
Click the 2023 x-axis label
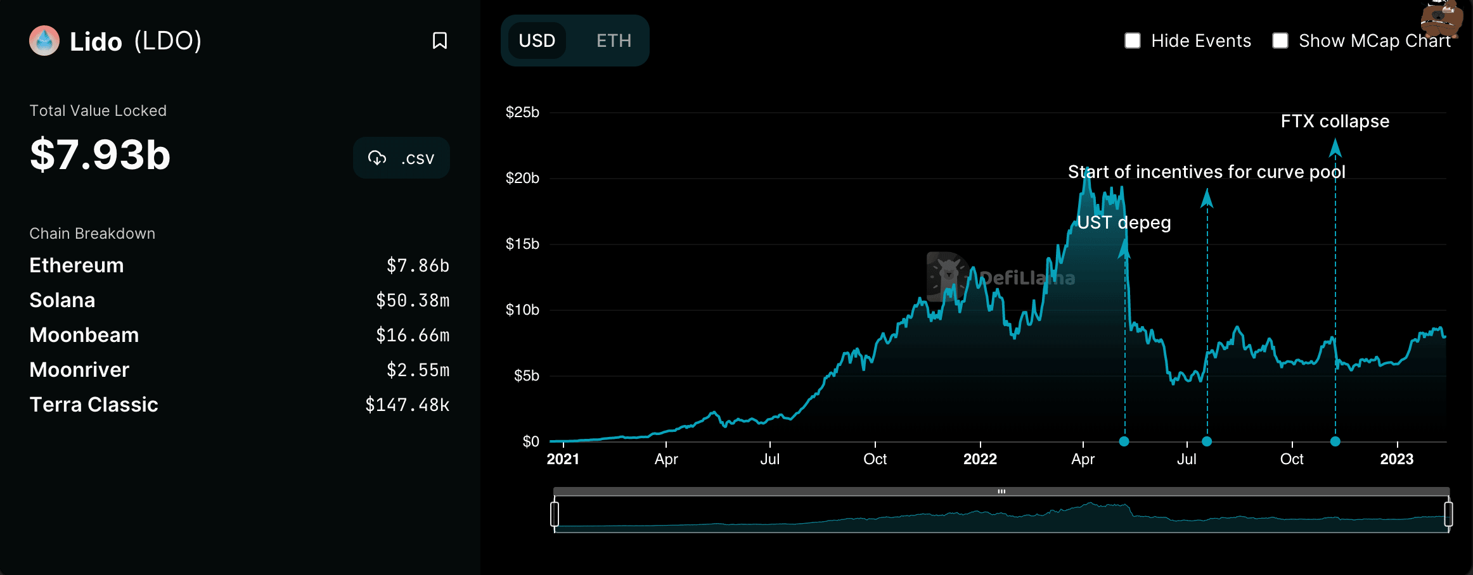coord(1397,459)
